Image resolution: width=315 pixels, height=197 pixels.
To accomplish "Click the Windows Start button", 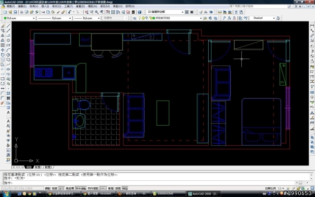I will click(6, 194).
